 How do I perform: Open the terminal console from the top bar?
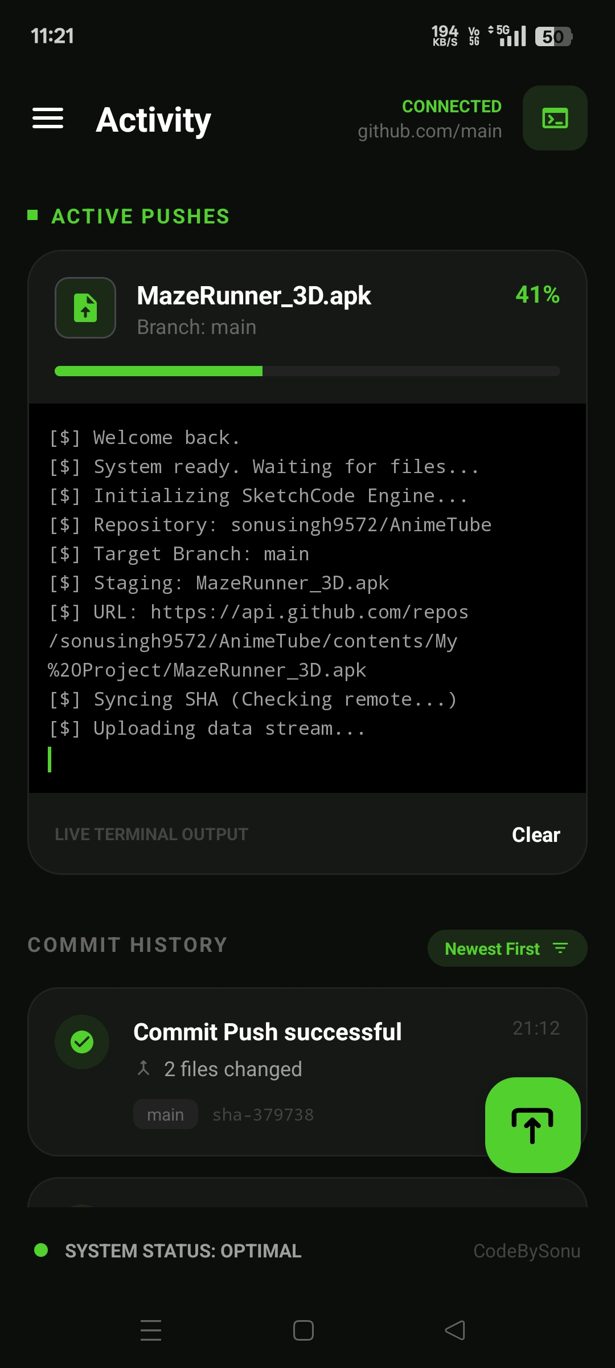pyautogui.click(x=555, y=118)
